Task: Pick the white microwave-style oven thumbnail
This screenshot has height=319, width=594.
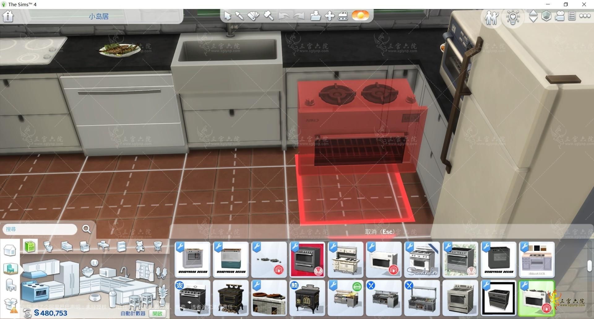Action: coord(384,260)
